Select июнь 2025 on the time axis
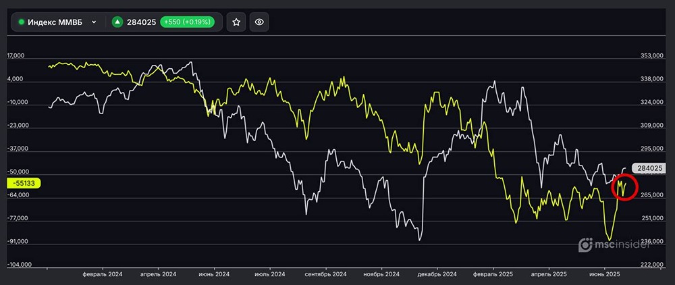The image size is (675, 285). click(605, 274)
